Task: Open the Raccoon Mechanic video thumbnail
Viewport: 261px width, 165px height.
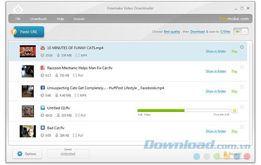Action: coord(27,71)
